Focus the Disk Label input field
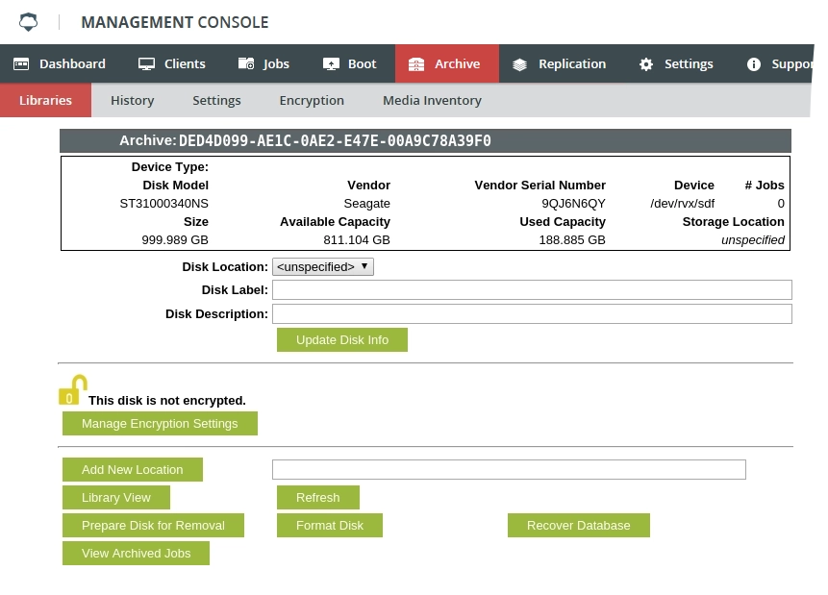The image size is (828, 595). click(x=532, y=290)
